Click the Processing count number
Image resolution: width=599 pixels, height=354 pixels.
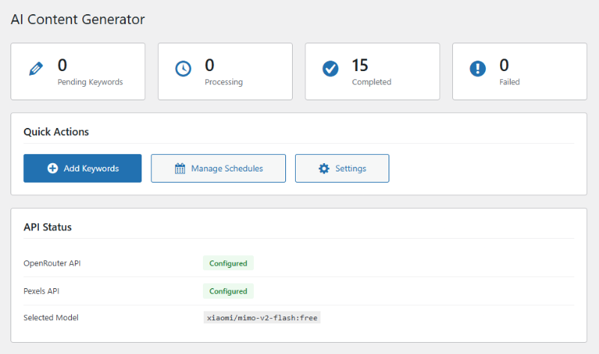tap(210, 65)
